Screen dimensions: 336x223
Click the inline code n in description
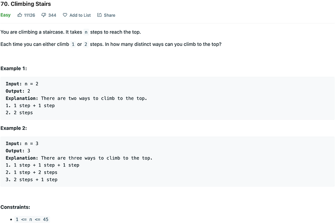coord(86,32)
